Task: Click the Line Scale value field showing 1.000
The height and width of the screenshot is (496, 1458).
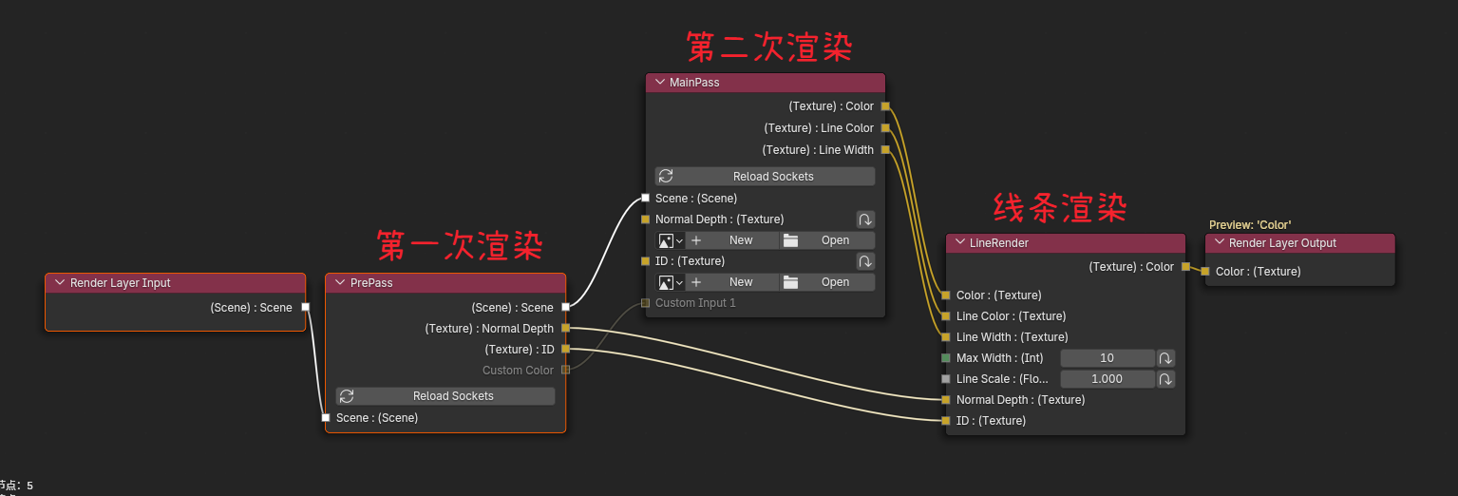Action: (1107, 379)
